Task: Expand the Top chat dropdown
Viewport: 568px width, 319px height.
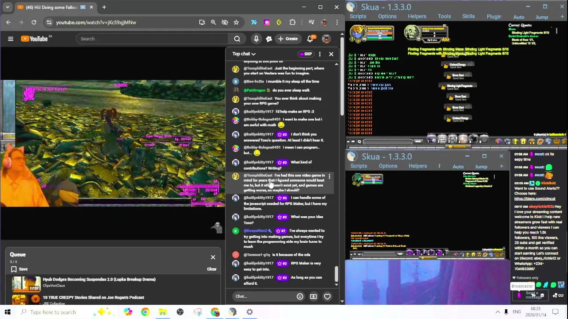Action: tap(244, 54)
